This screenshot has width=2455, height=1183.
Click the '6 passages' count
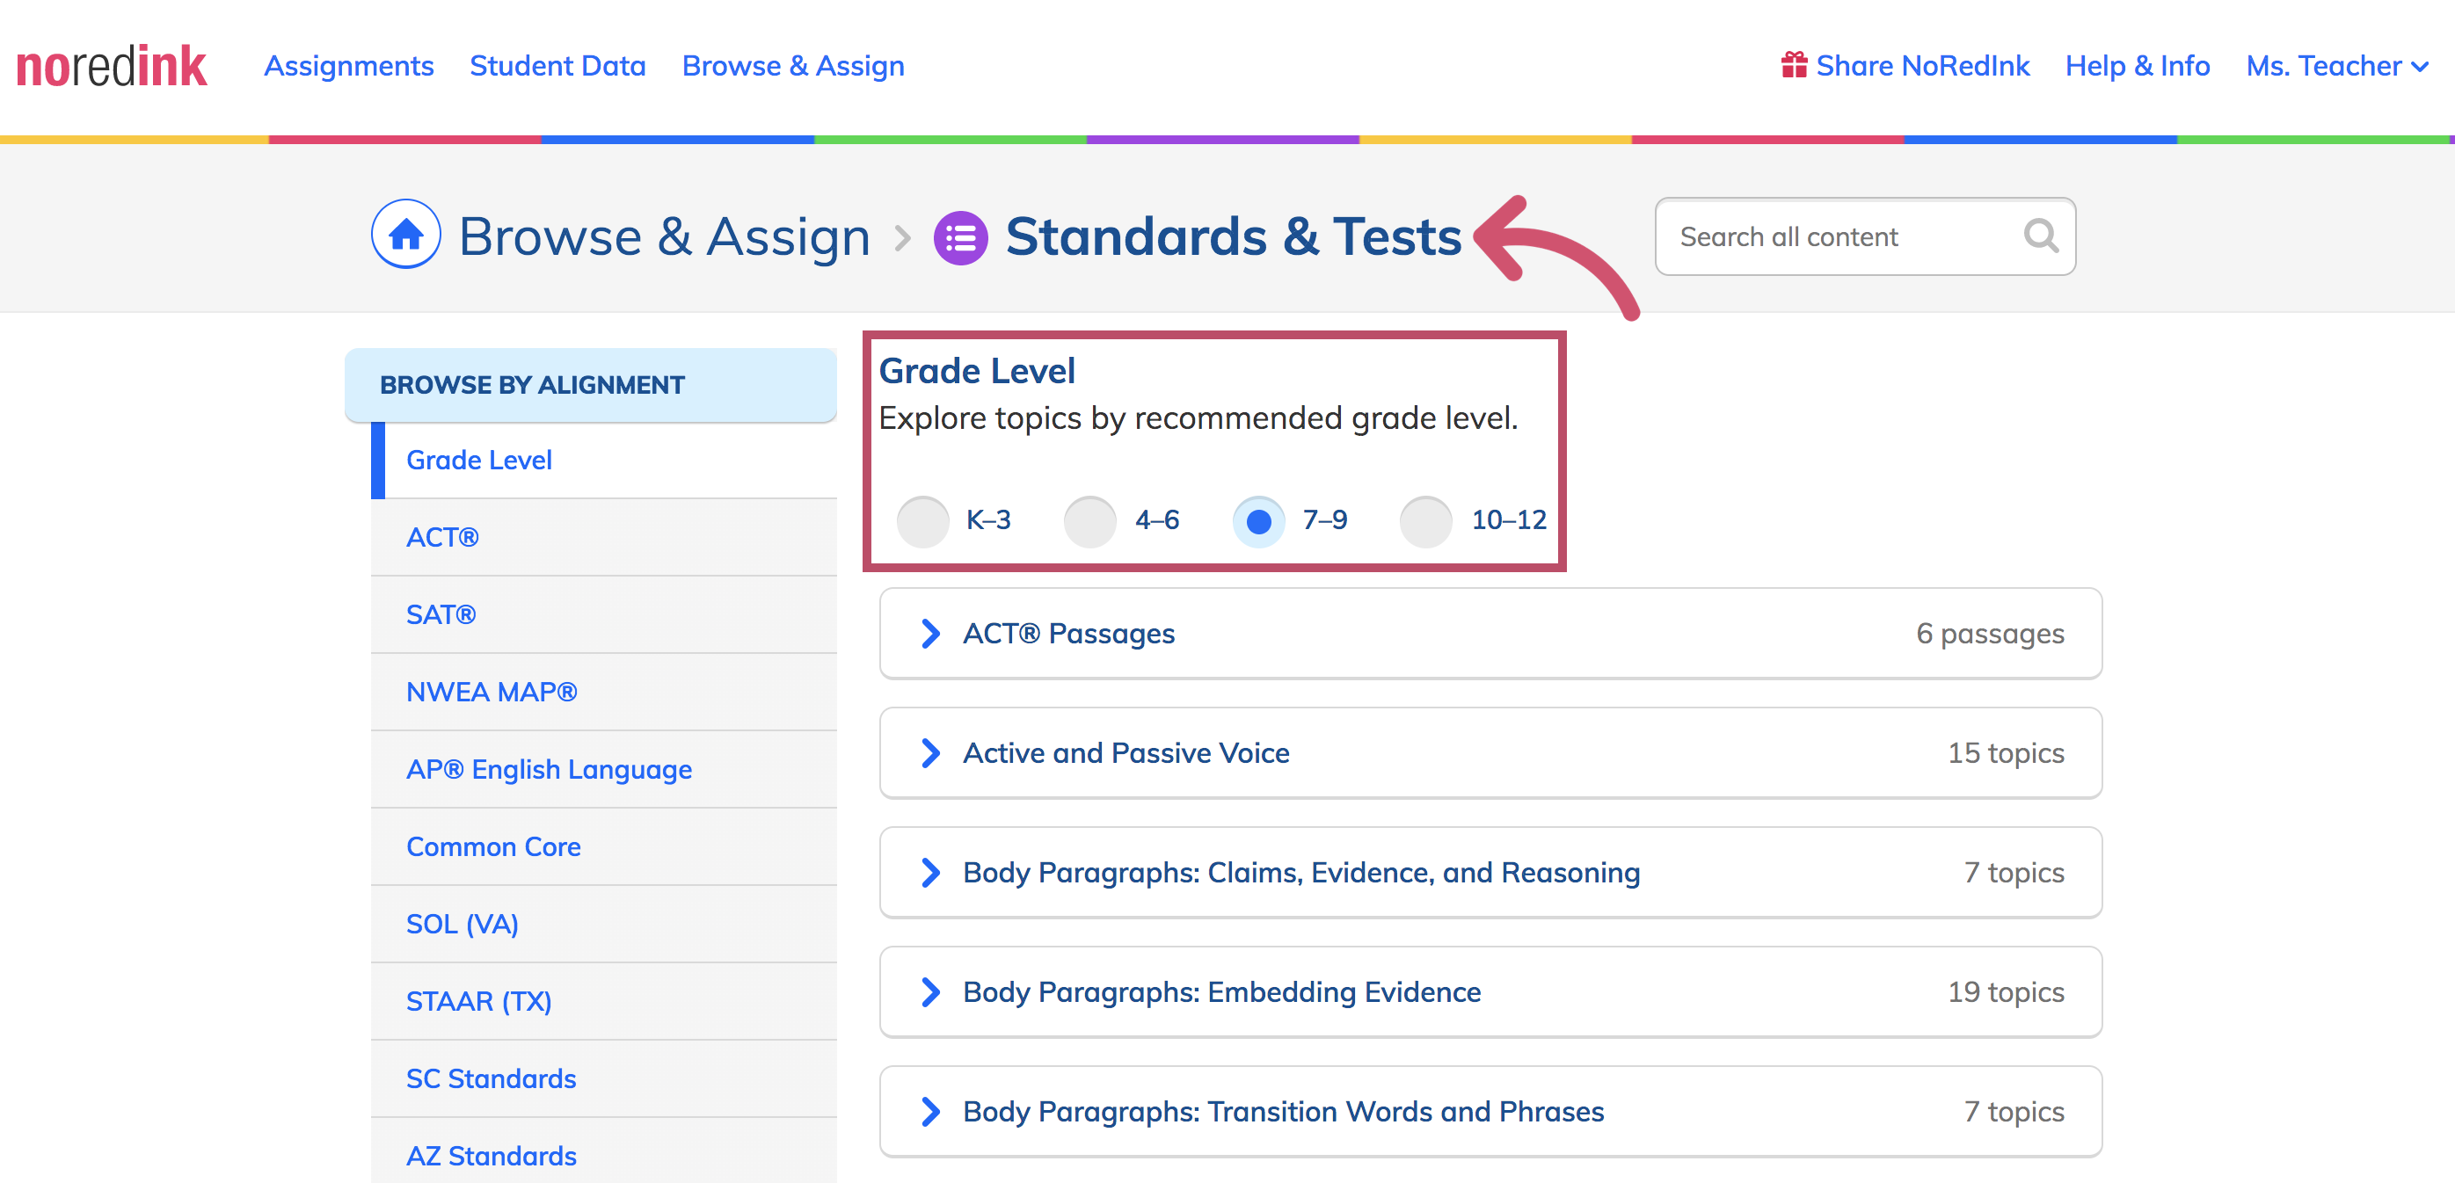[x=1990, y=634]
